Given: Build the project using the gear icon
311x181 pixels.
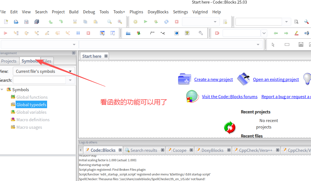Looking at the screenshot, I should pyautogui.click(x=135, y=21).
